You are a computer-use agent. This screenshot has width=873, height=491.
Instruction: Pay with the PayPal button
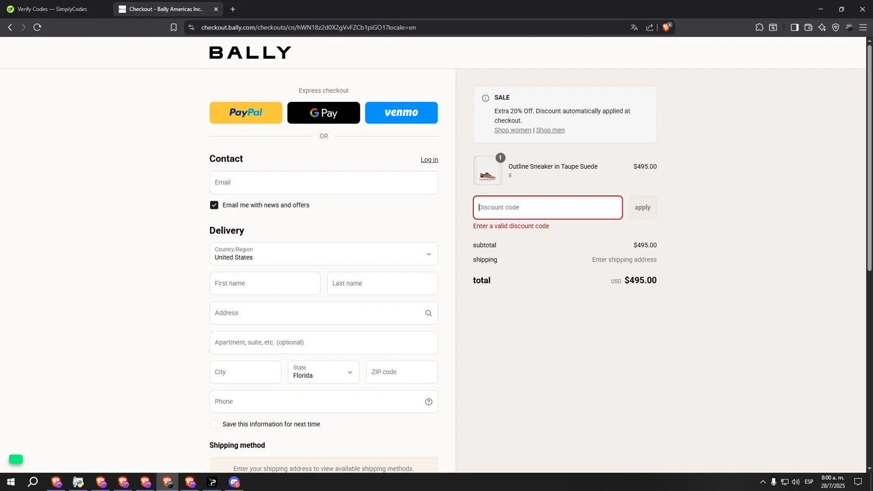coord(246,113)
